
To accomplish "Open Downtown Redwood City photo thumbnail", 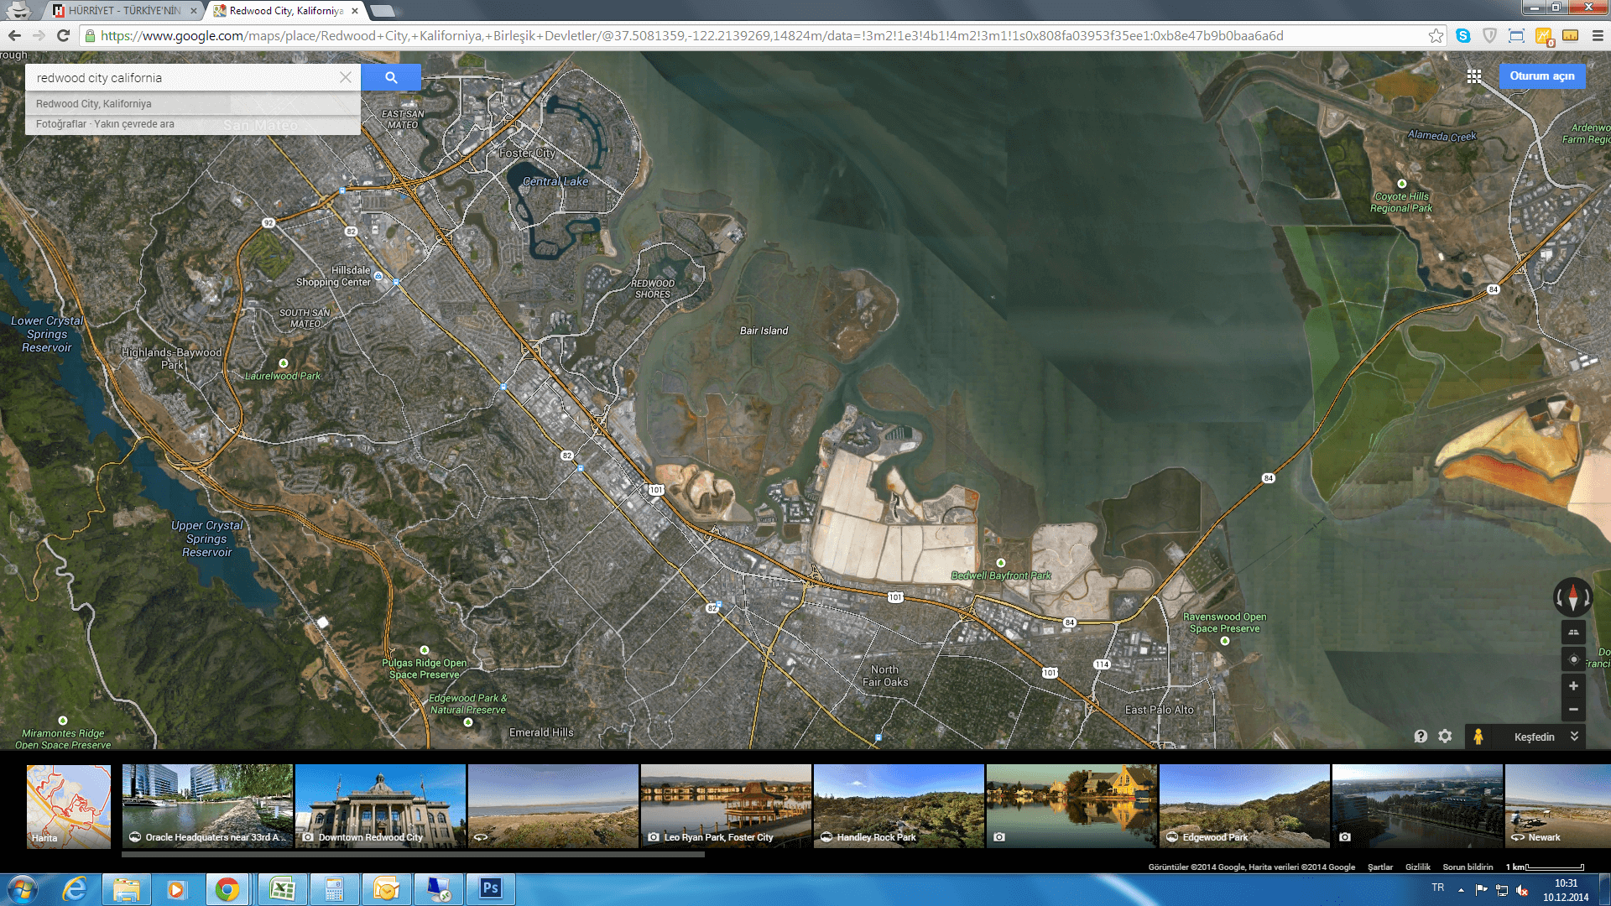I will coord(380,805).
